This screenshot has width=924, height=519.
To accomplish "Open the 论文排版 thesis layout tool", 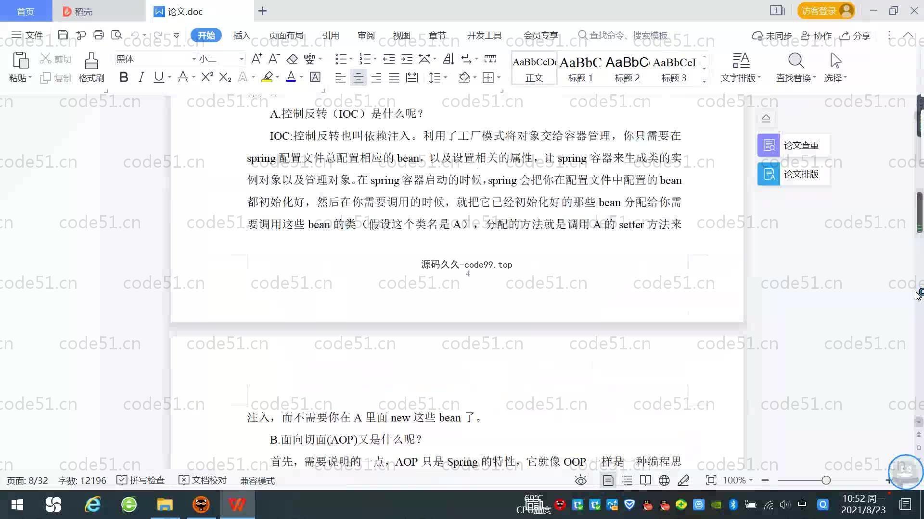I will tap(793, 174).
